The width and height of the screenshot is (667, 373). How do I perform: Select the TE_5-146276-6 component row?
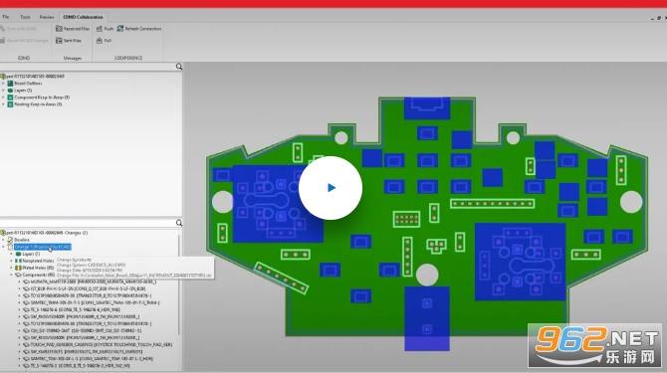[x=73, y=309]
